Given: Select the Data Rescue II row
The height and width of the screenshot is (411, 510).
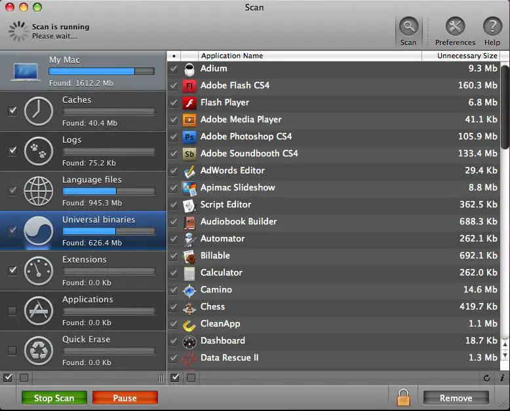Looking at the screenshot, I should point(334,358).
